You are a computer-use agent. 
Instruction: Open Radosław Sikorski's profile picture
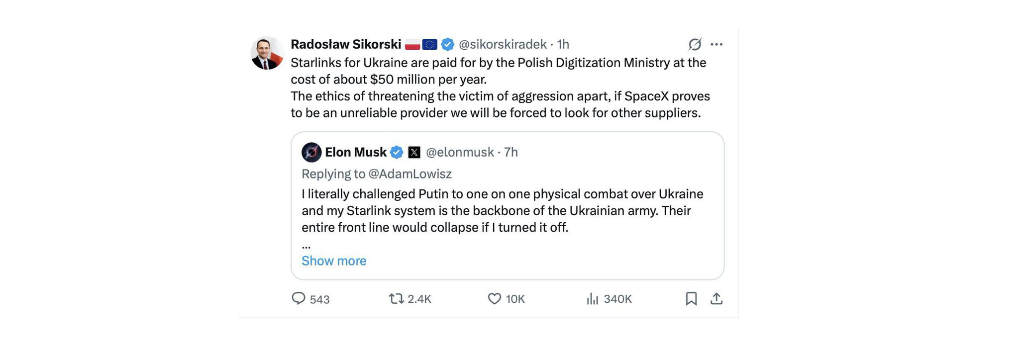[267, 53]
